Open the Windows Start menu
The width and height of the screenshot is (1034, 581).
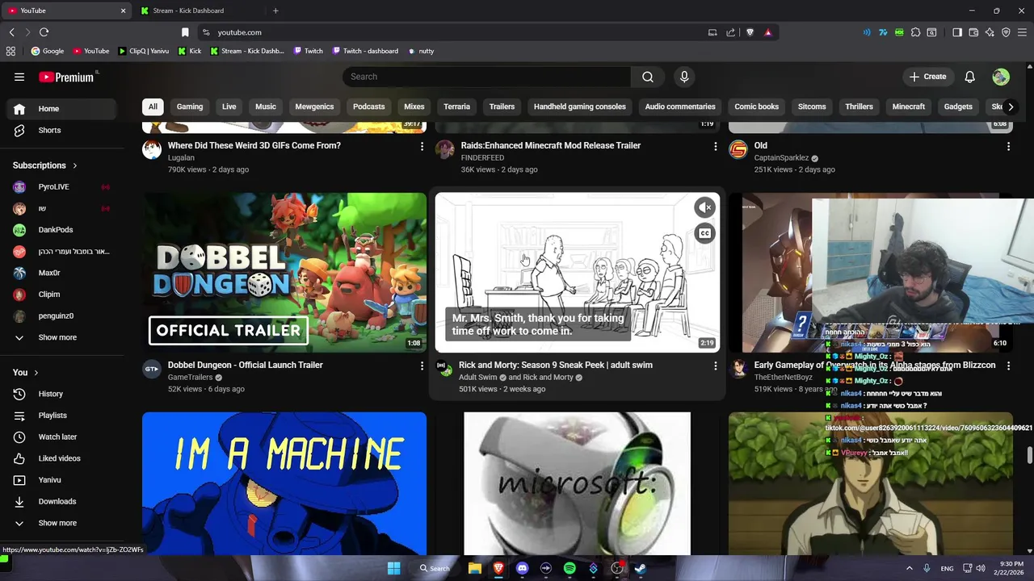point(393,568)
